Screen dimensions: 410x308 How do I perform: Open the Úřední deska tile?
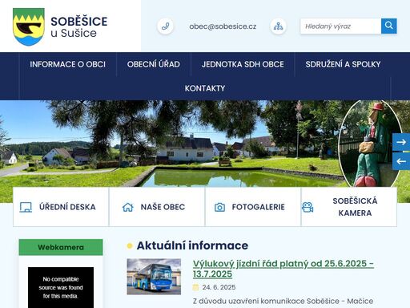click(61, 207)
